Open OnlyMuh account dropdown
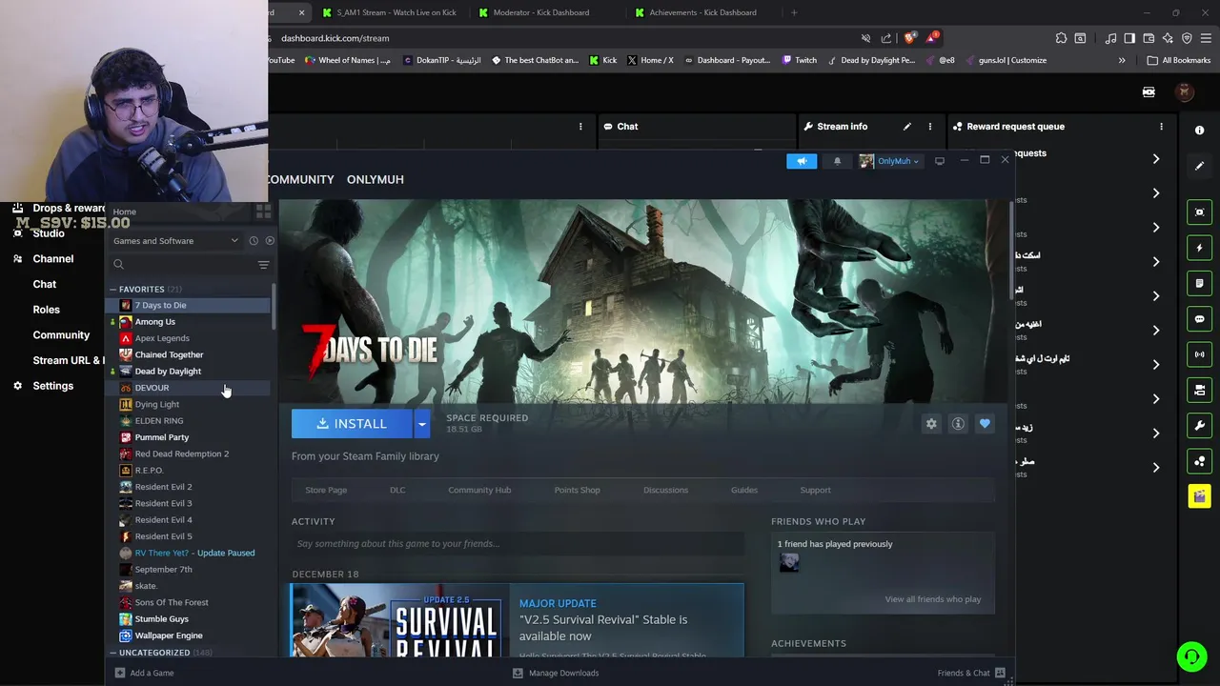1220x686 pixels. tap(890, 161)
